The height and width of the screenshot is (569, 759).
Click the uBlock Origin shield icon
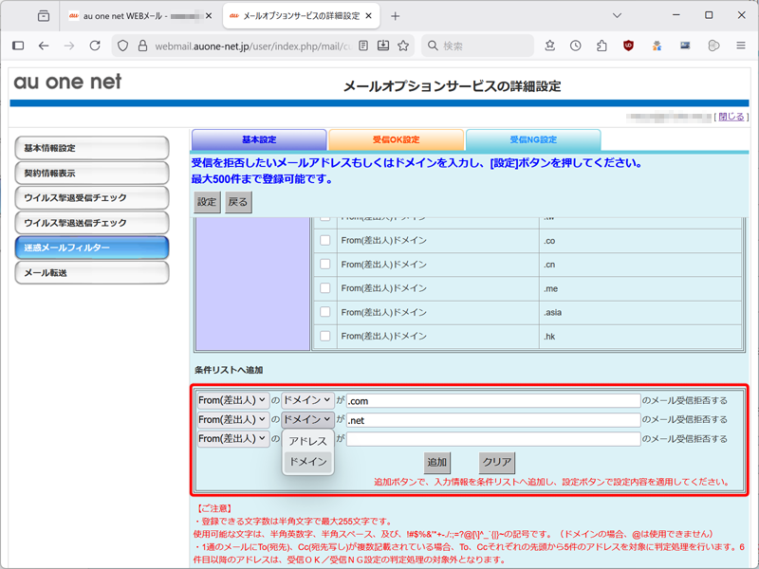(x=628, y=46)
